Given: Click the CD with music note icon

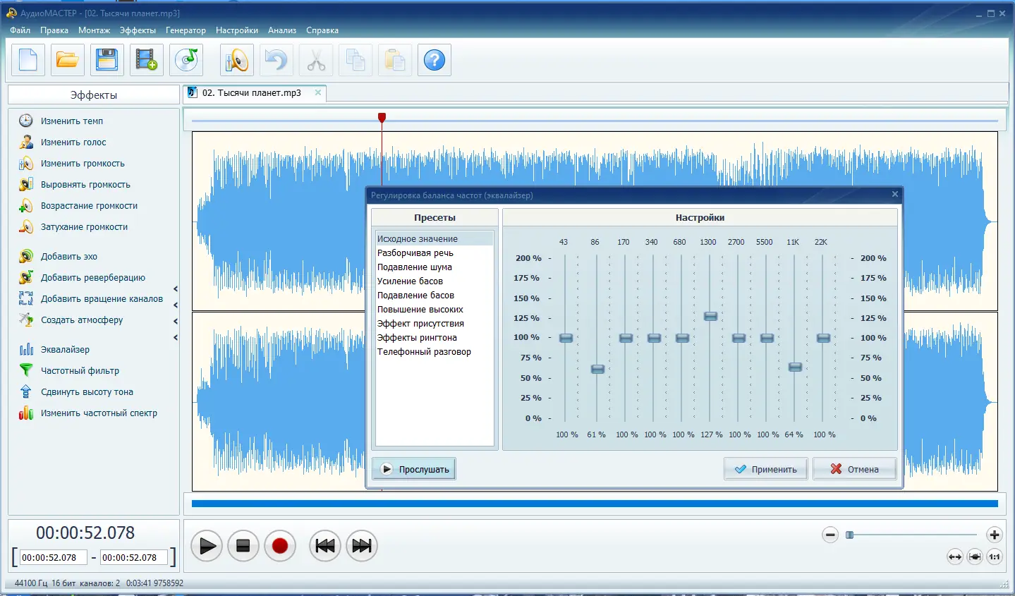Looking at the screenshot, I should [186, 60].
